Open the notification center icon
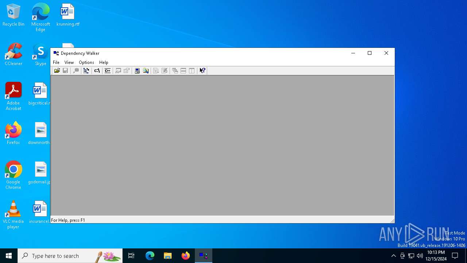The image size is (467, 263). [x=455, y=256]
